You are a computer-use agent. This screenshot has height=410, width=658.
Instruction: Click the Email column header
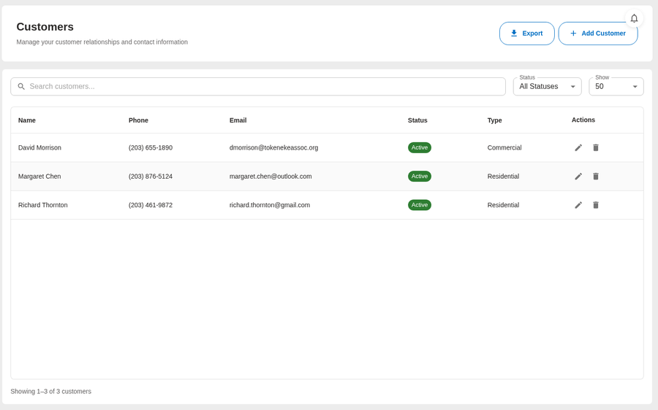pyautogui.click(x=238, y=120)
